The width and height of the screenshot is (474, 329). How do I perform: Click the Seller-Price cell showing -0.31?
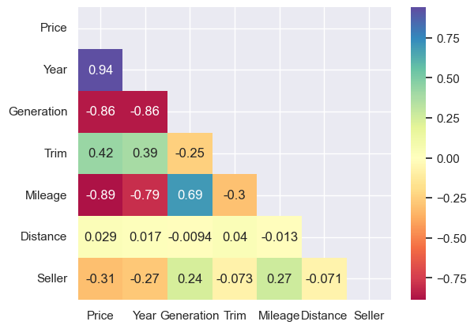tap(100, 278)
